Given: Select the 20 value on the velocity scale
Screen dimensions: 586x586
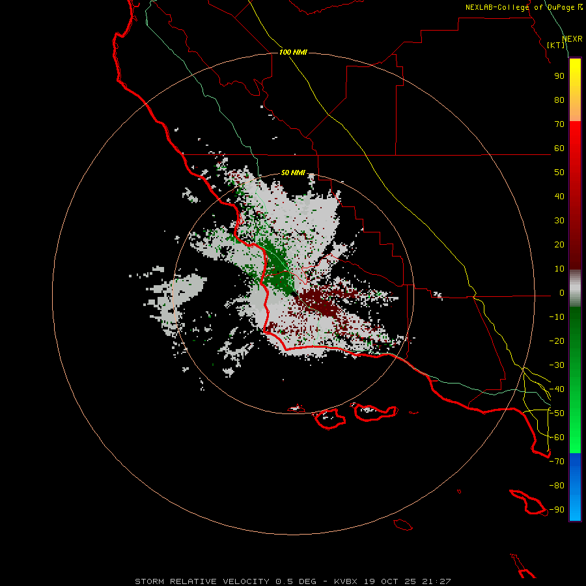Looking at the screenshot, I should coord(559,244).
